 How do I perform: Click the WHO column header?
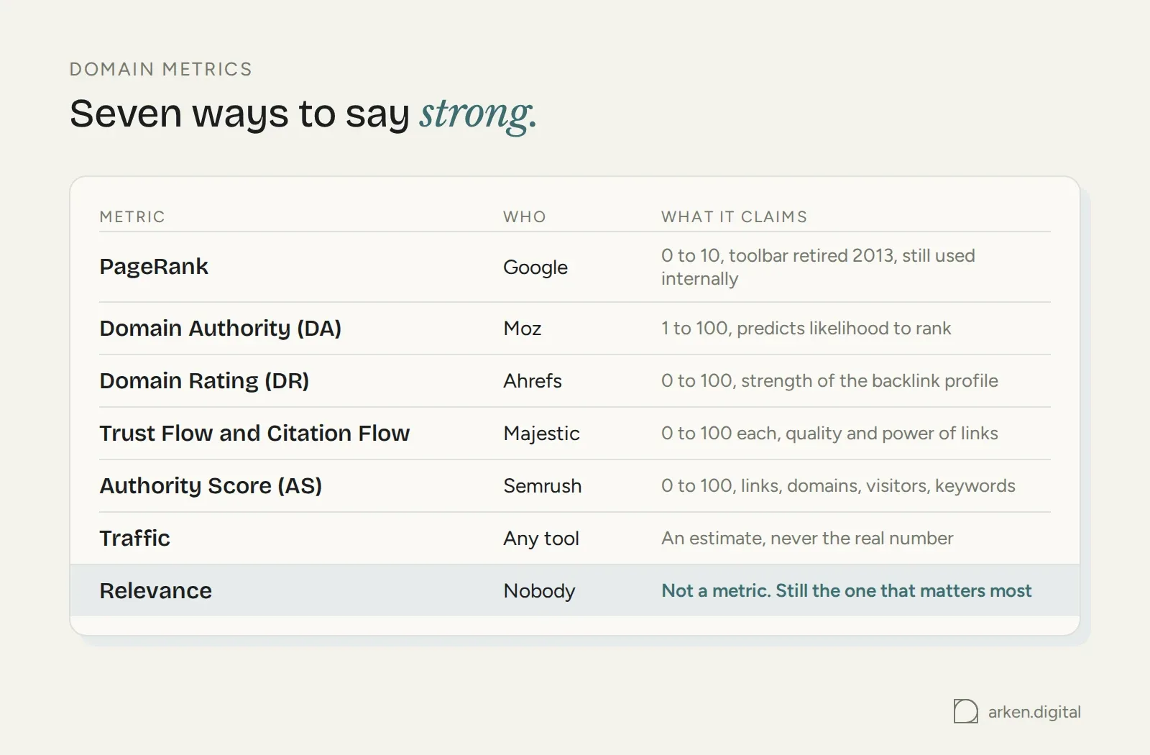(x=525, y=216)
